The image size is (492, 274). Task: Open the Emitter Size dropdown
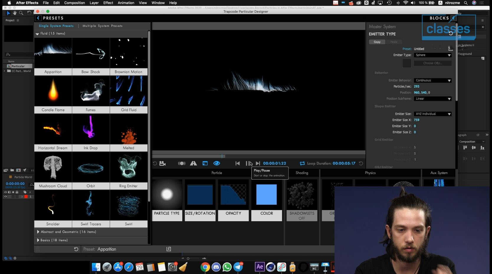tap(433, 114)
